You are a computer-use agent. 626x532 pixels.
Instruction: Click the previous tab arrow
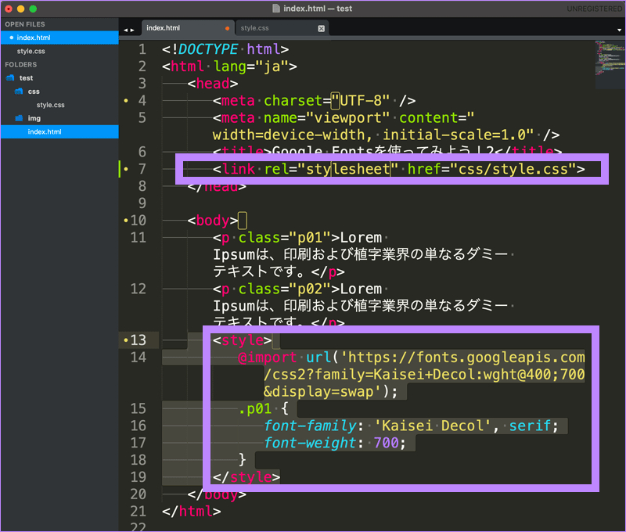pyautogui.click(x=125, y=30)
